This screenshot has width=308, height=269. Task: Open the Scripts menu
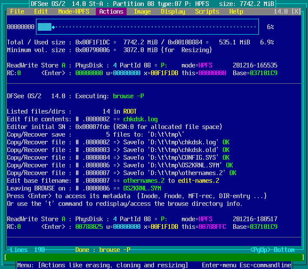[207, 12]
